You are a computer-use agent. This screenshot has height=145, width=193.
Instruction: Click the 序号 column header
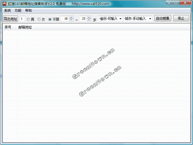[8, 27]
